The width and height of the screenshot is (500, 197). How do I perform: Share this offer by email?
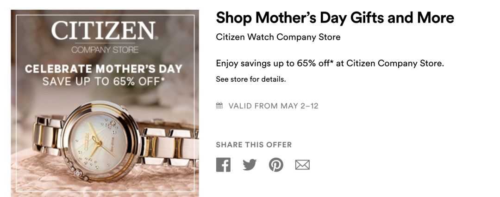(x=302, y=165)
